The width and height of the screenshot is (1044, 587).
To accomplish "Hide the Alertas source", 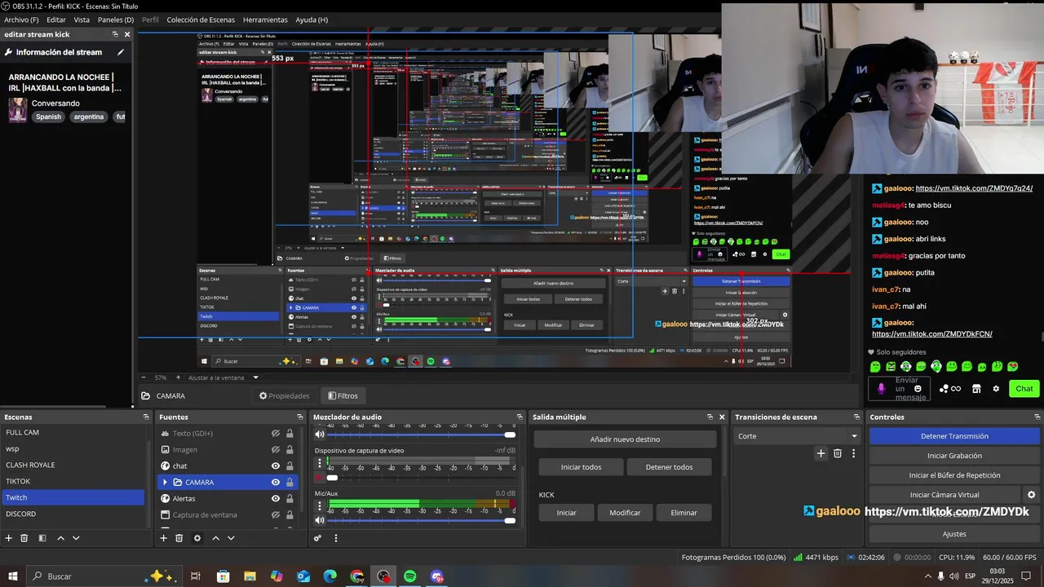I will [x=276, y=499].
